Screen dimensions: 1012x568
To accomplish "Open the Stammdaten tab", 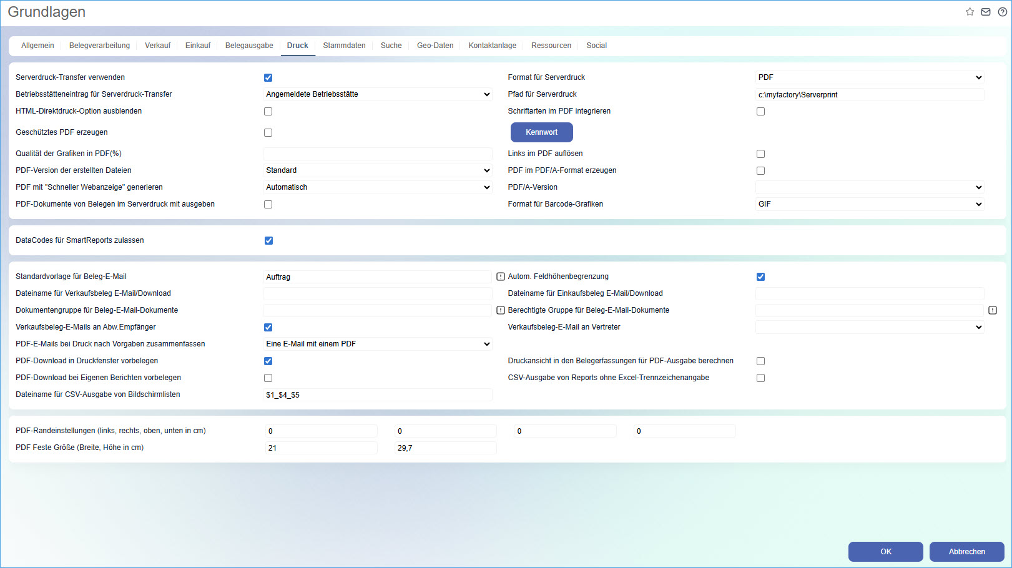I will [x=344, y=46].
